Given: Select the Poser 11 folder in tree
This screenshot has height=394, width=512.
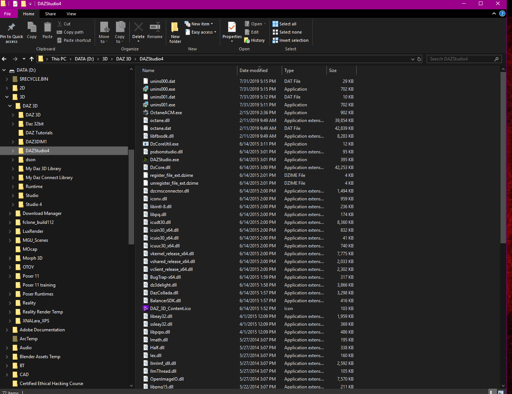Looking at the screenshot, I should point(31,276).
